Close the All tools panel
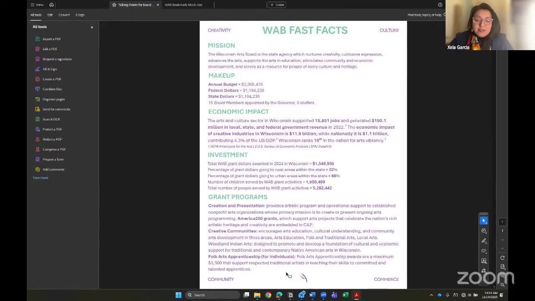This screenshot has width=535, height=301. click(92, 27)
